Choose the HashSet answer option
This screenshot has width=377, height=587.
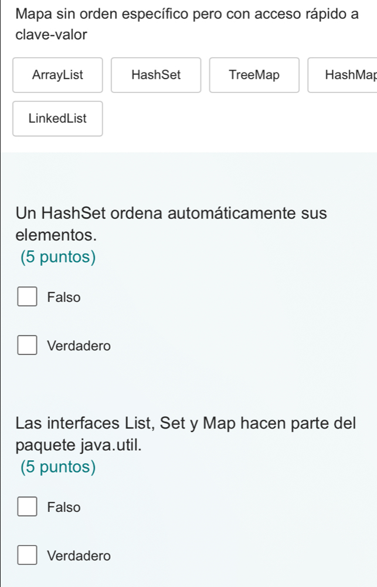tap(156, 75)
